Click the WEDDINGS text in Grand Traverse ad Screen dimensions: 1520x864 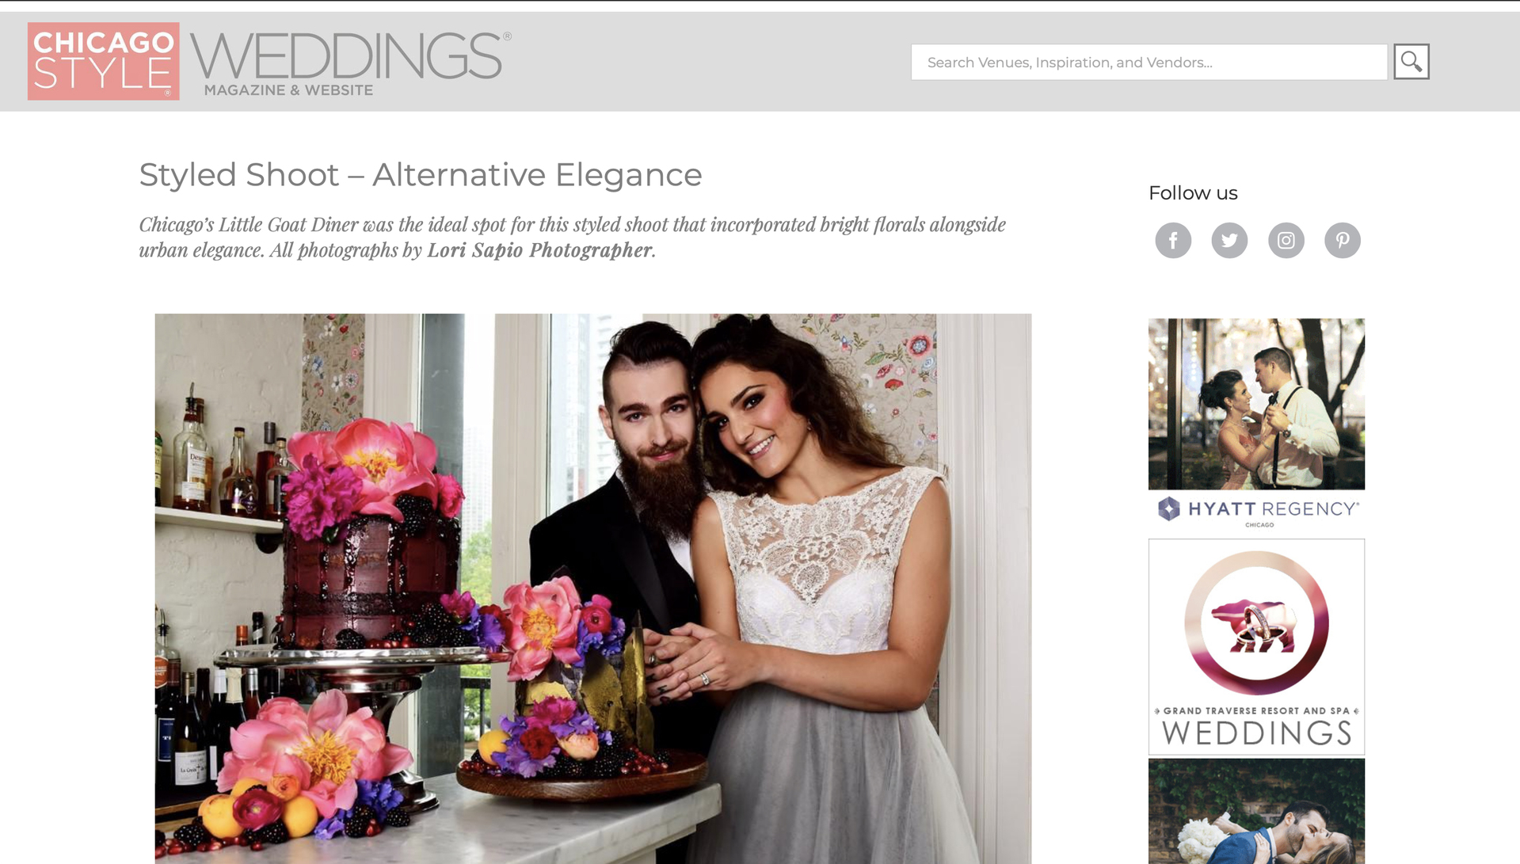pyautogui.click(x=1257, y=733)
